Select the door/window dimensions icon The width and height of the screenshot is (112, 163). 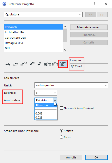(47, 64)
